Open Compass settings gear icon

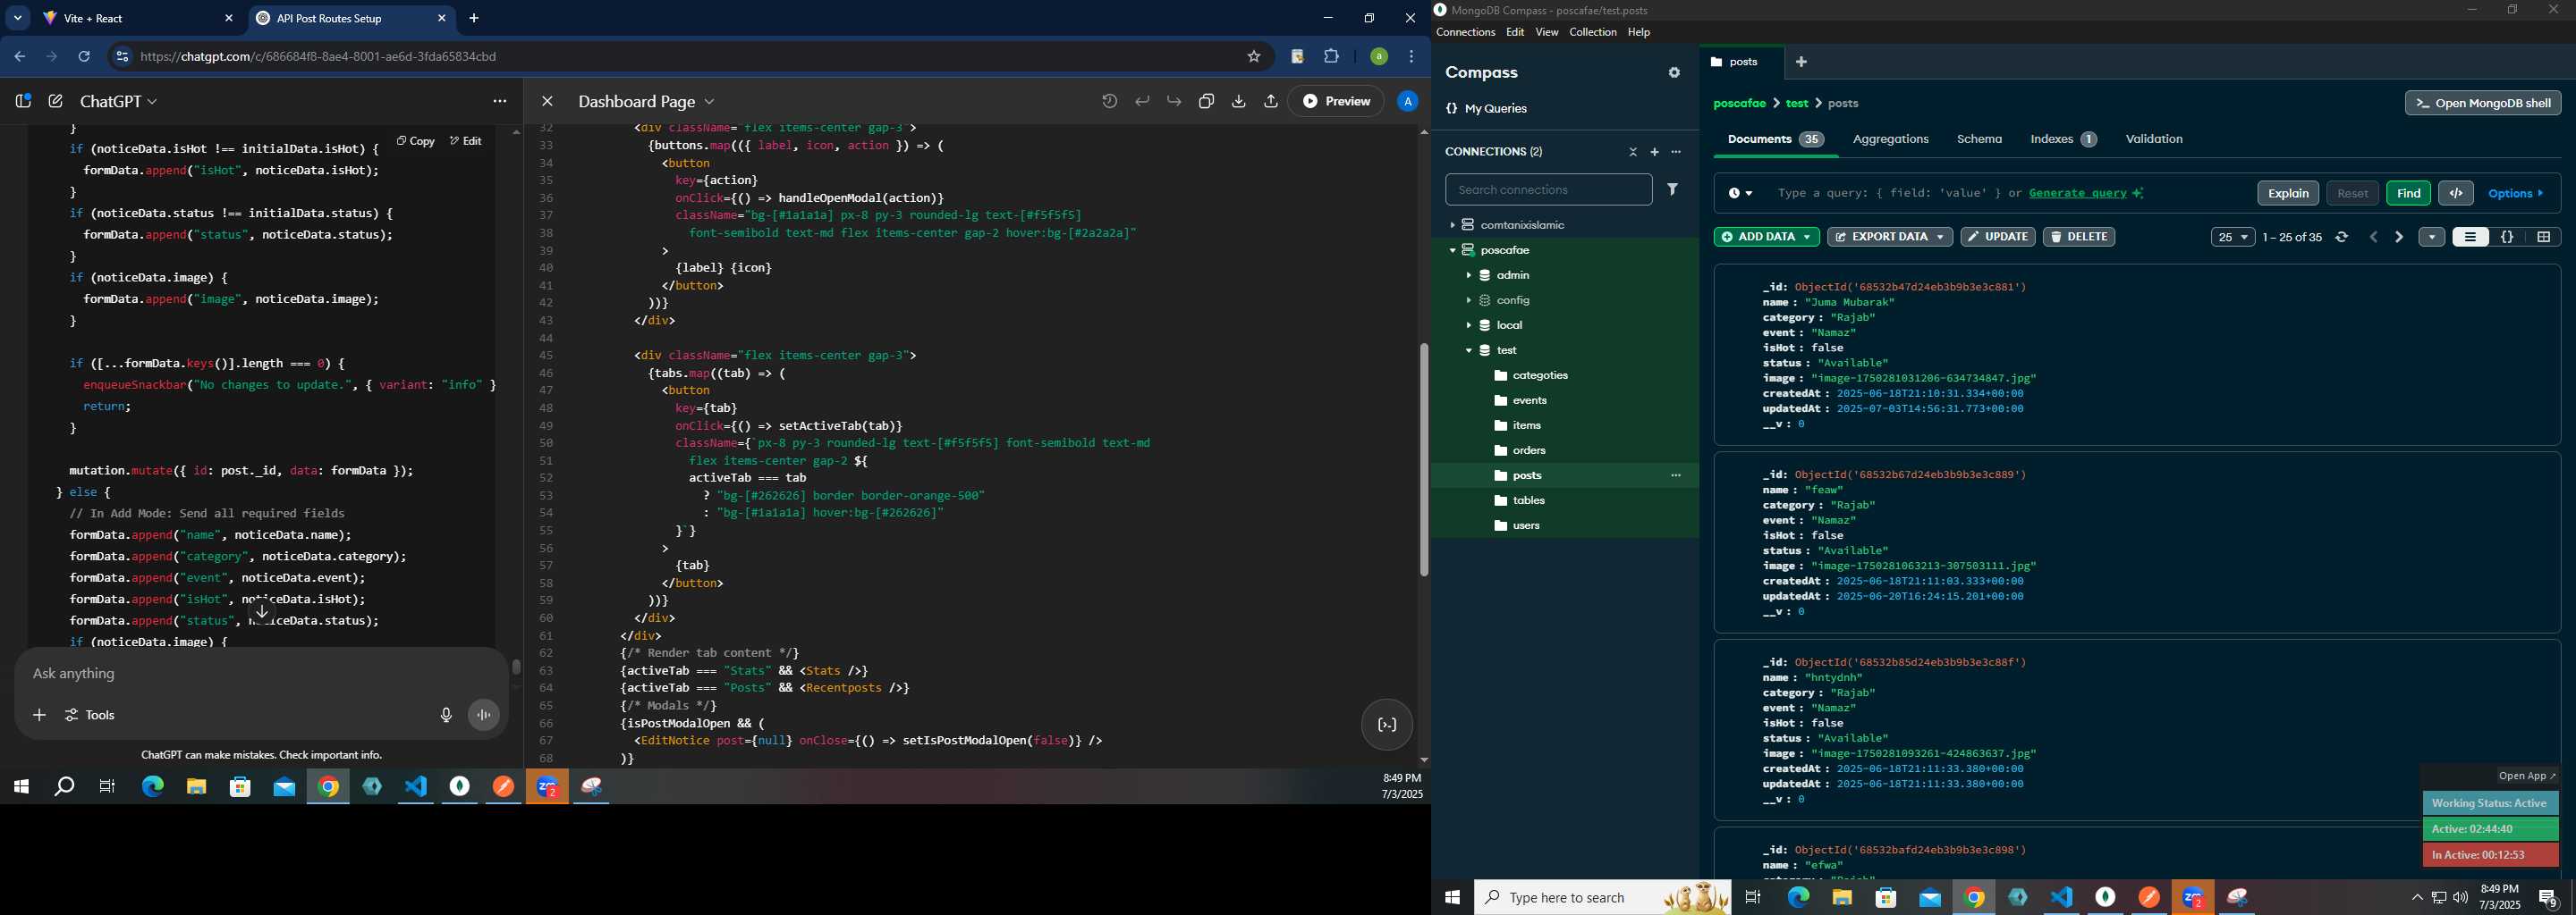pyautogui.click(x=1674, y=73)
